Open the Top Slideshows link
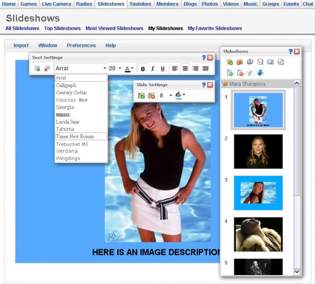Image resolution: width=316 pixels, height=284 pixels. (63, 28)
